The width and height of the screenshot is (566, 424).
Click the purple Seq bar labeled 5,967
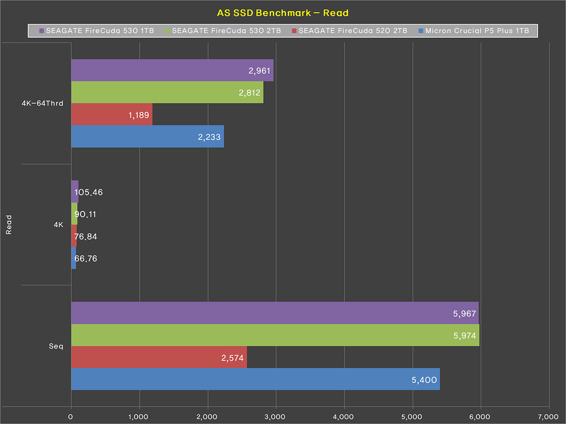coord(275,313)
